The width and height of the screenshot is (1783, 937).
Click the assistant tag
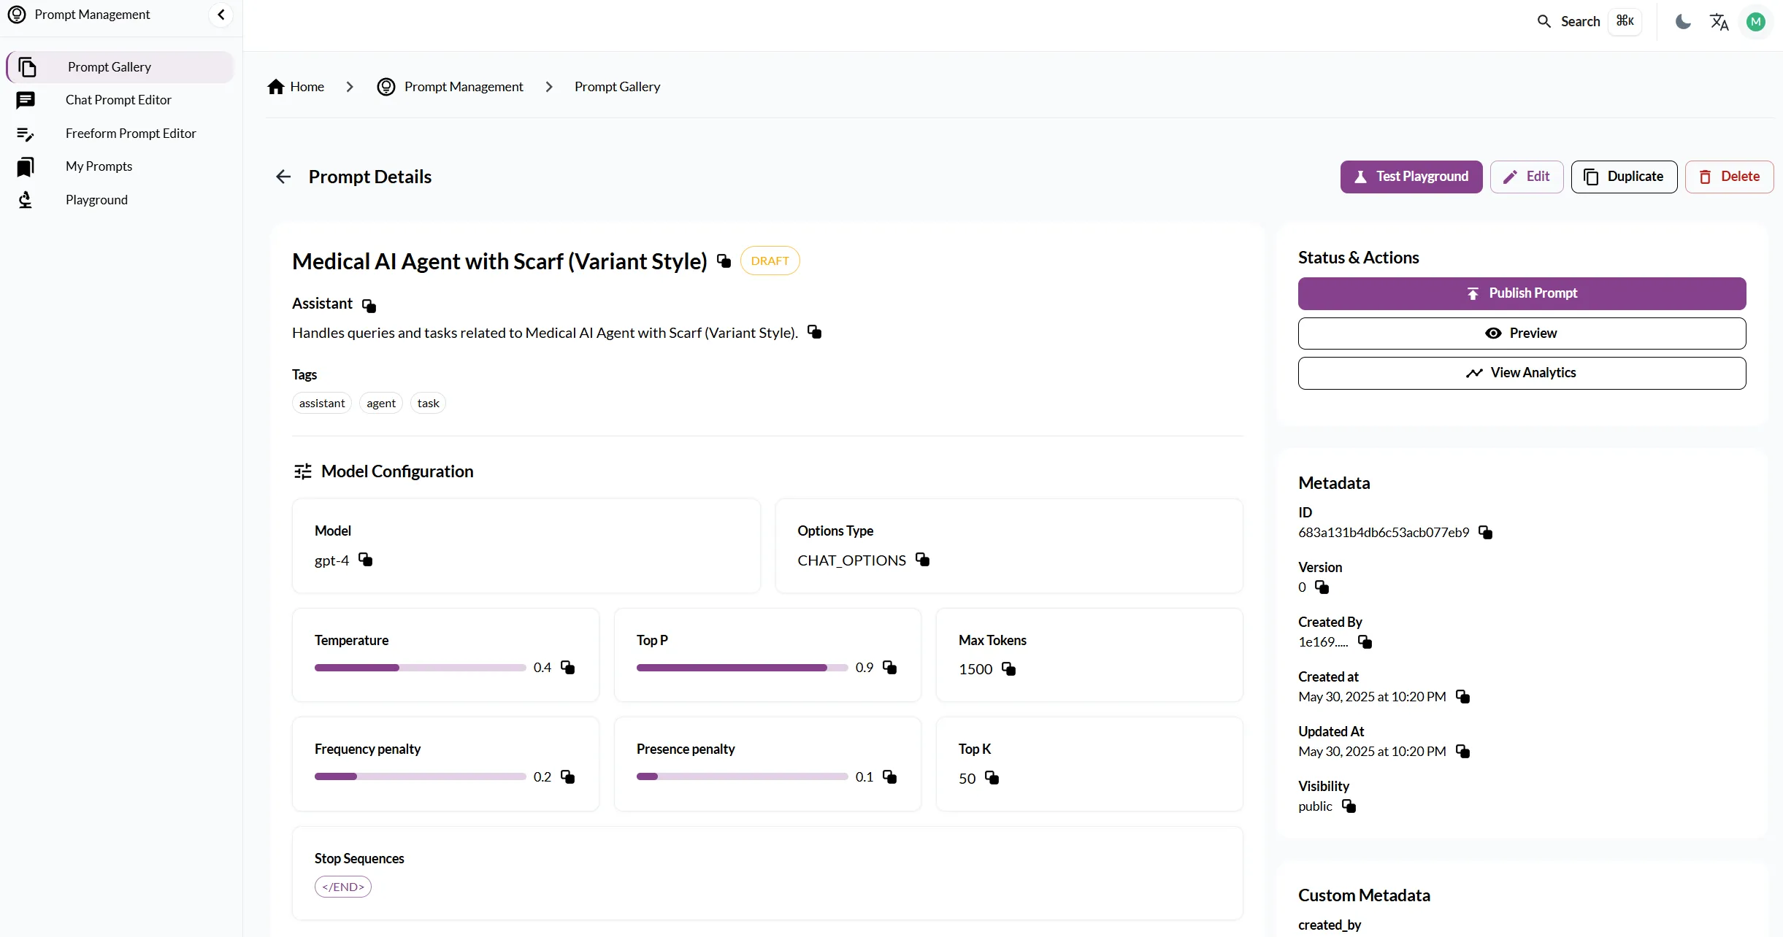pos(322,404)
